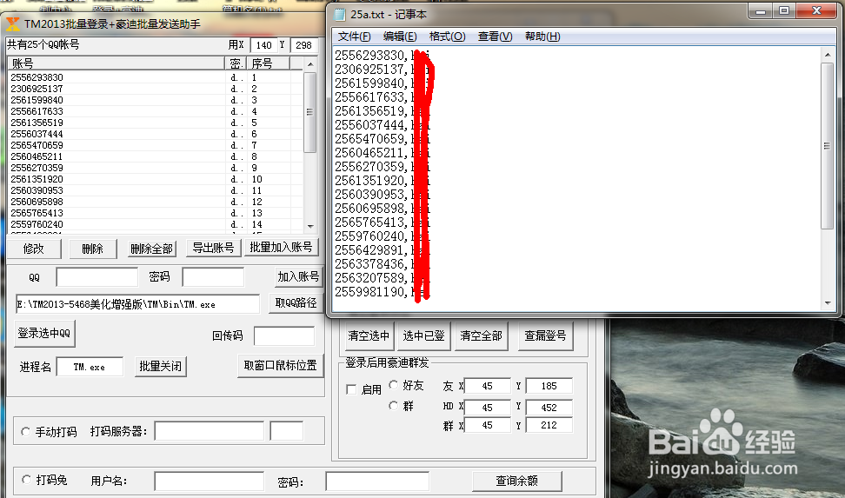Select the 打码兔 radio option
This screenshot has width=845, height=498.
point(26,479)
